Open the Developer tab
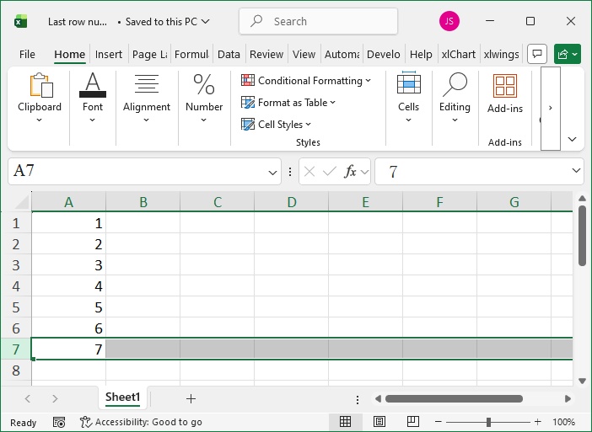 (x=383, y=54)
